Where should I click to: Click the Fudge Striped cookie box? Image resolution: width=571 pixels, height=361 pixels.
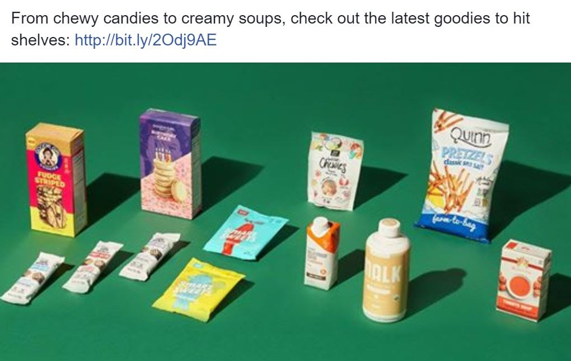pos(56,179)
